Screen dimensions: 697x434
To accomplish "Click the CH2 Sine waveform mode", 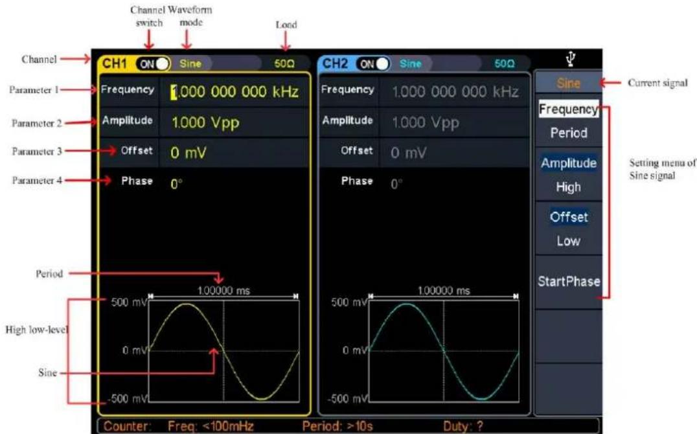I will (x=410, y=63).
